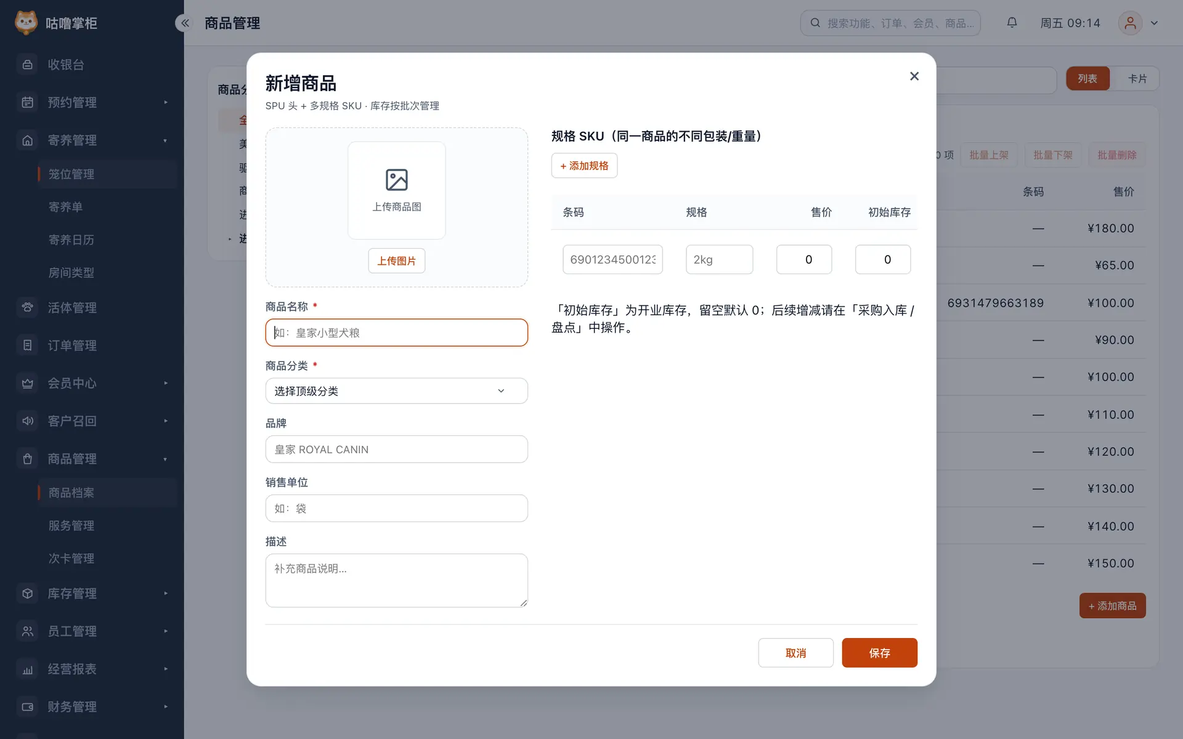Expand the 会员中心 menu arrow
This screenshot has height=739, width=1183.
(x=166, y=383)
